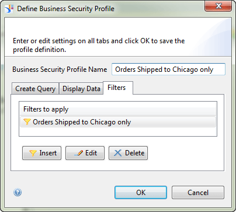Click the pencil icon on the Edit button
Image resolution: width=236 pixels, height=212 pixels.
79,153
